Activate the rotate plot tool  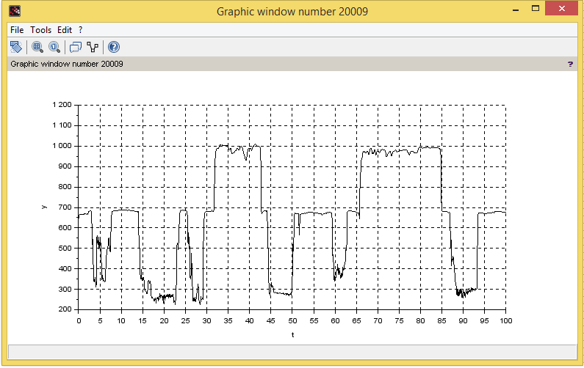[15, 48]
